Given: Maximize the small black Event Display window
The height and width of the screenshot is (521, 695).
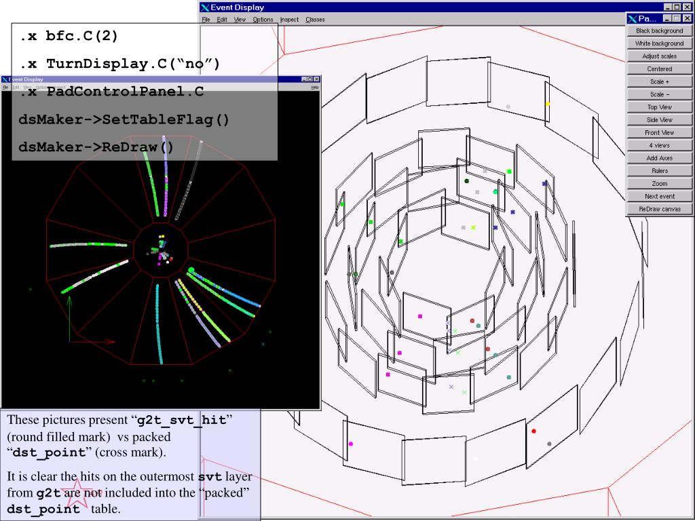Looking at the screenshot, I should [x=310, y=79].
